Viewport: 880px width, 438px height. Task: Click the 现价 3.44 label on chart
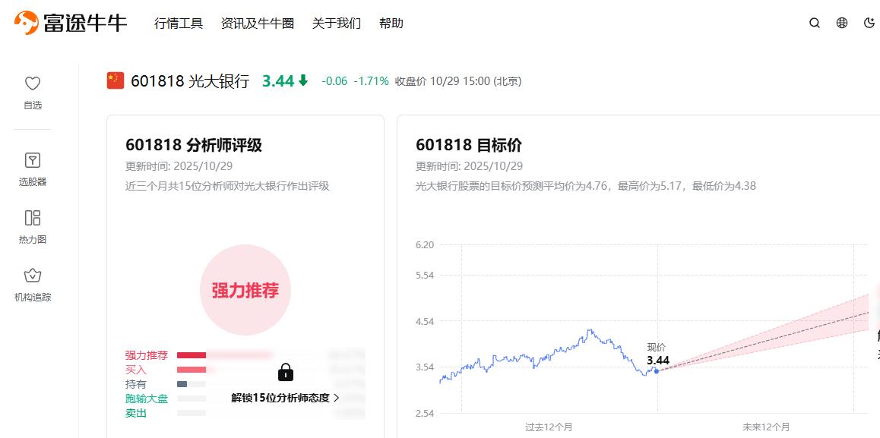pos(658,354)
